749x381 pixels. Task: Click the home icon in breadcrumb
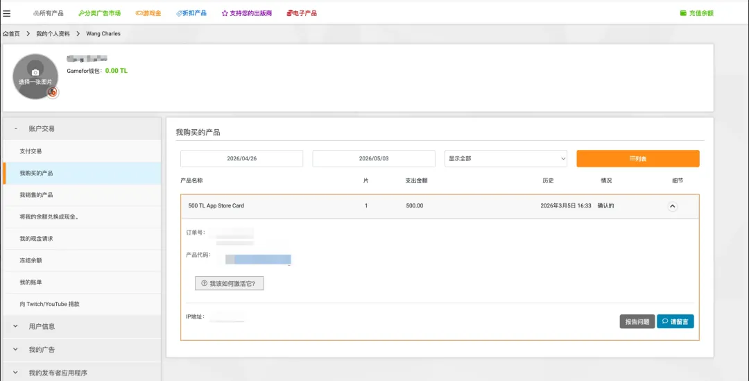[x=6, y=34]
